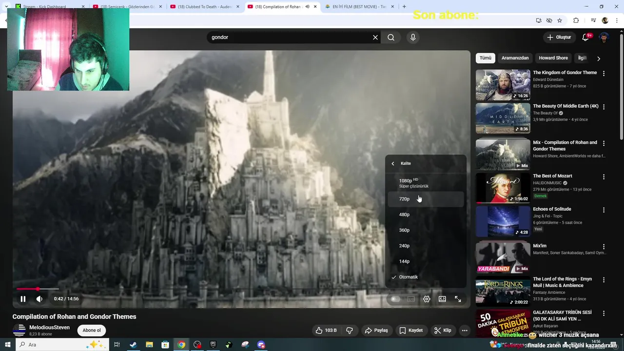The width and height of the screenshot is (624, 351).
Task: Choose 360p quality
Action: 426,230
